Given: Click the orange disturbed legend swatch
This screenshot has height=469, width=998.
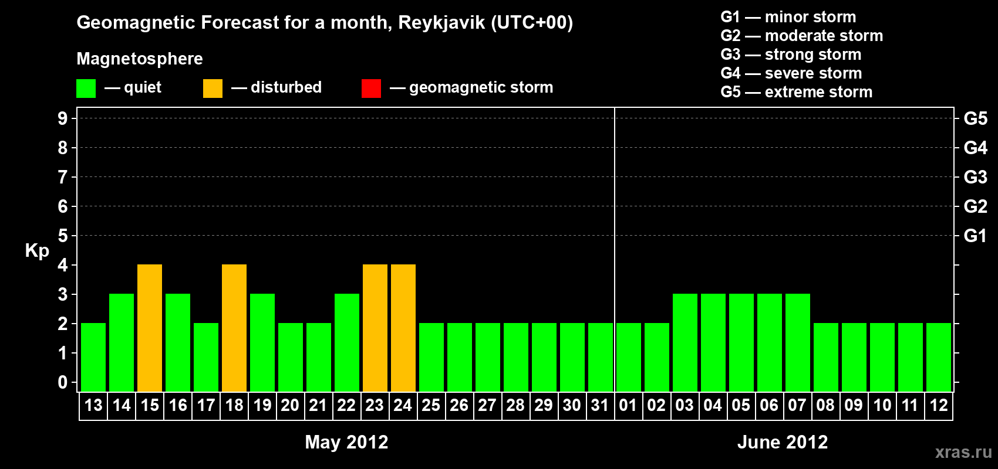Looking at the screenshot, I should (213, 89).
